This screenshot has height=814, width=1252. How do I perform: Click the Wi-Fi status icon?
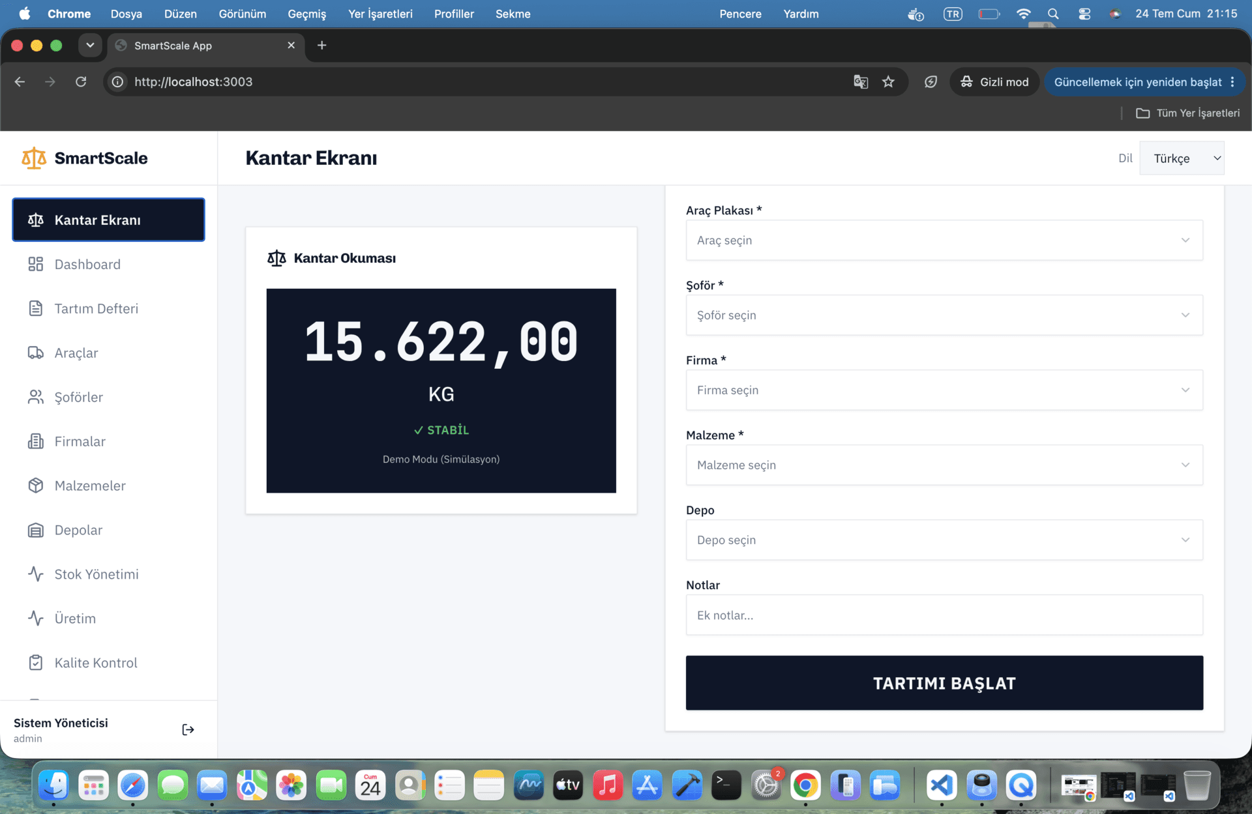pyautogui.click(x=1023, y=14)
